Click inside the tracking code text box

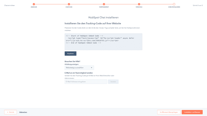coord(103,42)
